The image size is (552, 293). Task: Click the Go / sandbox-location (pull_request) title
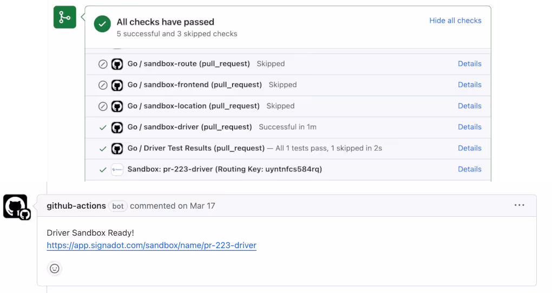(193, 106)
